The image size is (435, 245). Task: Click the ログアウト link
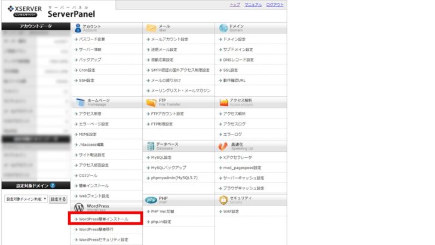pyautogui.click(x=275, y=5)
